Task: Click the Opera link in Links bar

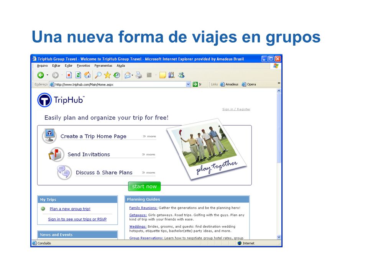Action: [x=249, y=84]
